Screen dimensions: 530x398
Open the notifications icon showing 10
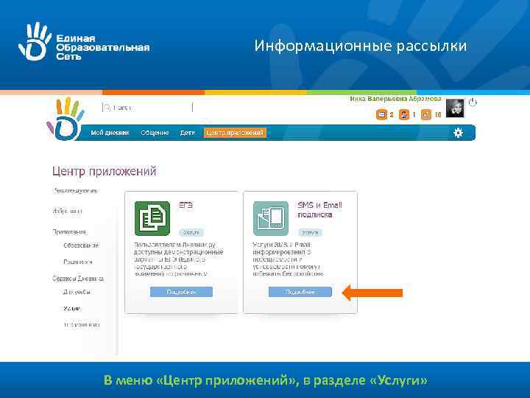(x=426, y=115)
